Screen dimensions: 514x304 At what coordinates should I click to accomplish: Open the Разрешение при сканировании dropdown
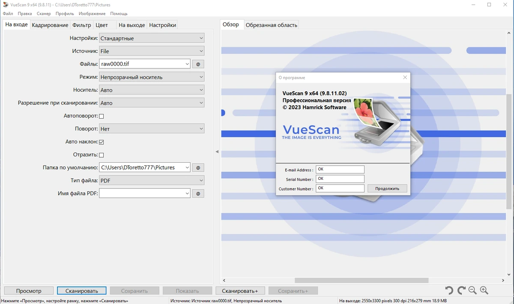tap(152, 103)
